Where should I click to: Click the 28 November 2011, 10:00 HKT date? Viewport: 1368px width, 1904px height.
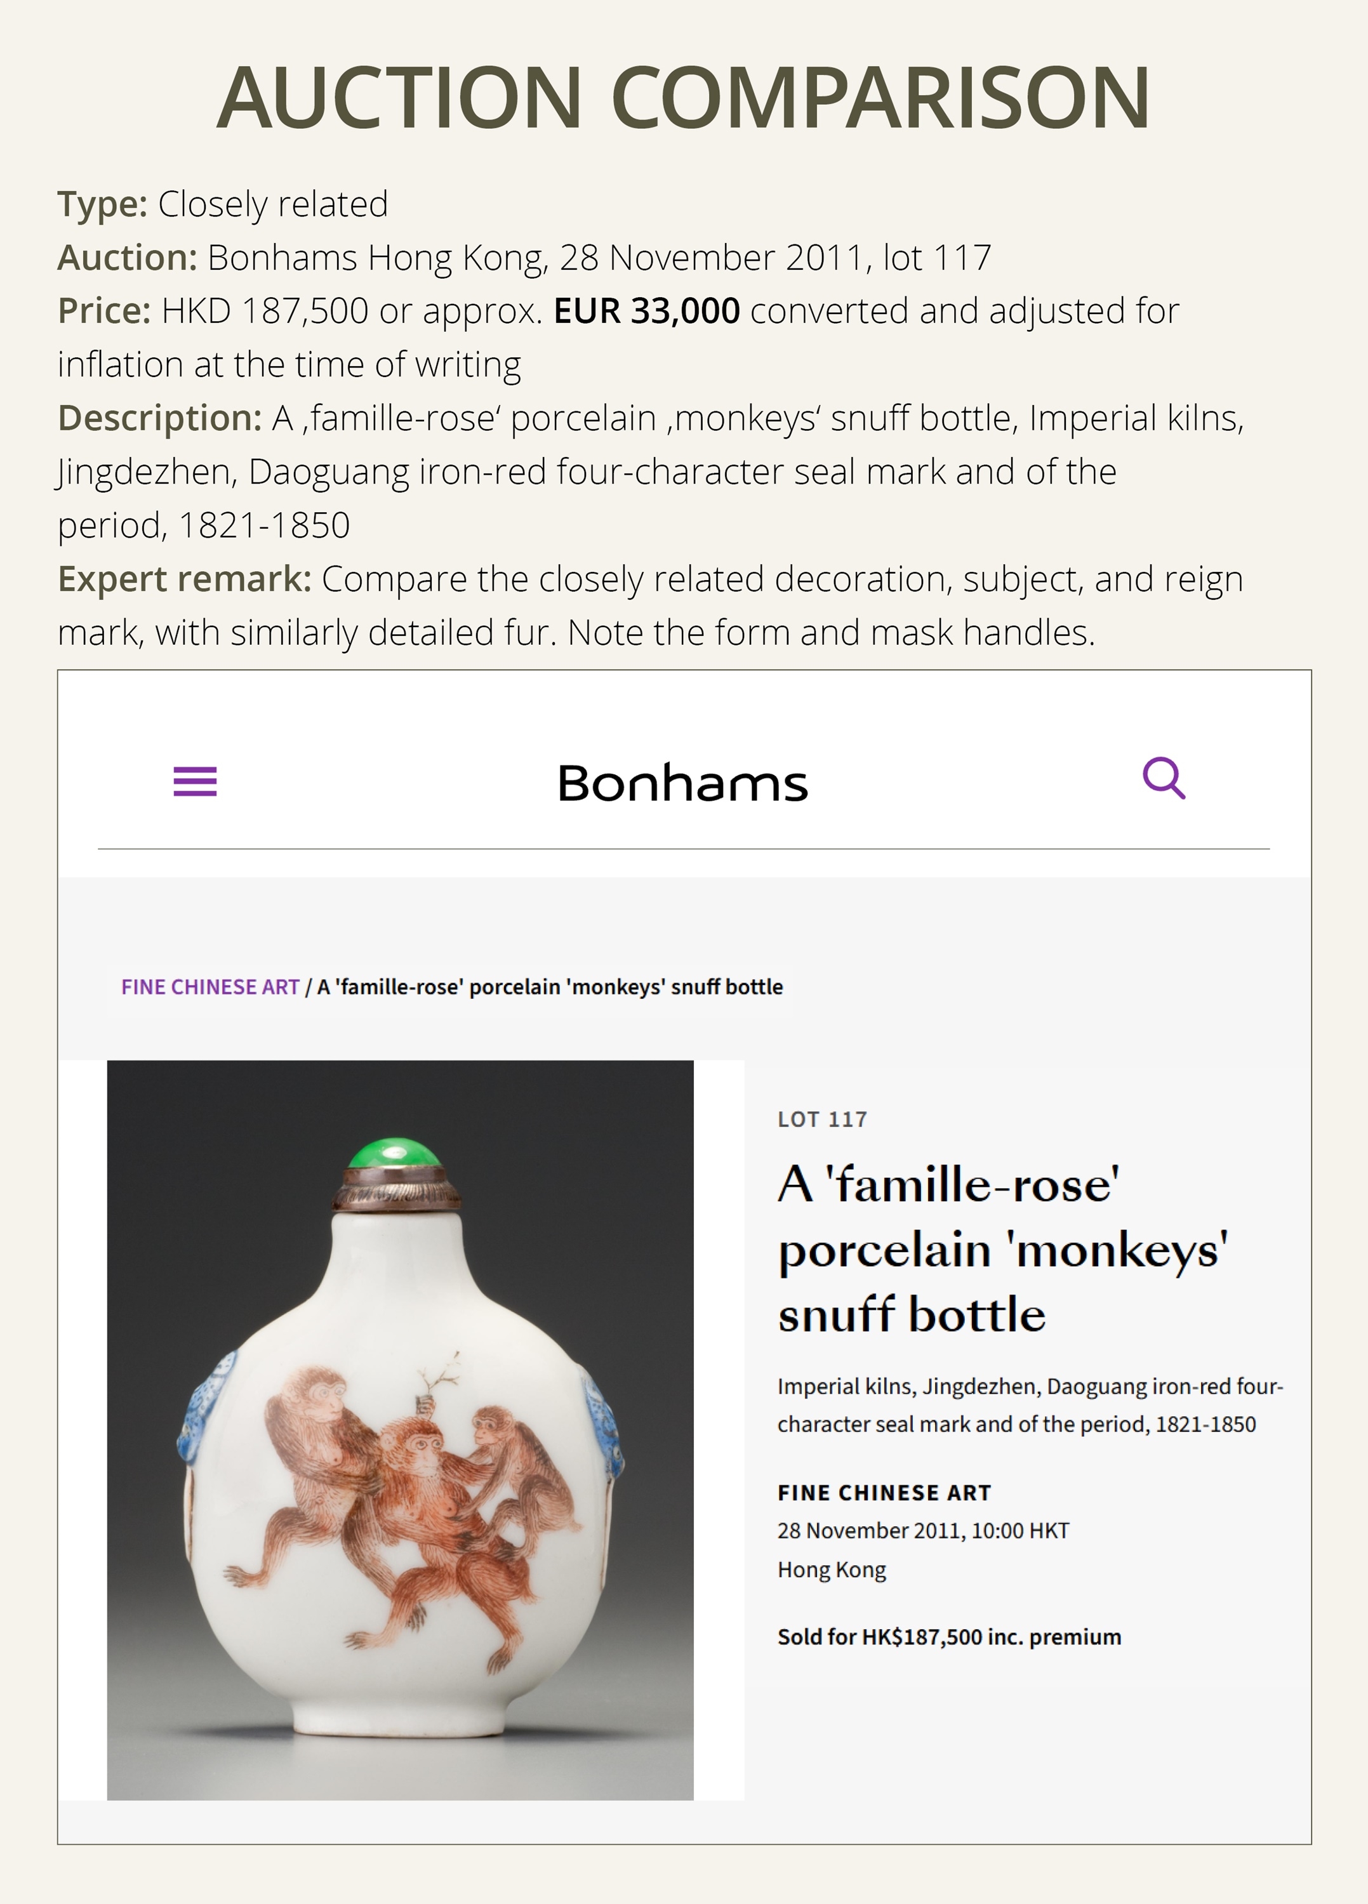[x=923, y=1531]
